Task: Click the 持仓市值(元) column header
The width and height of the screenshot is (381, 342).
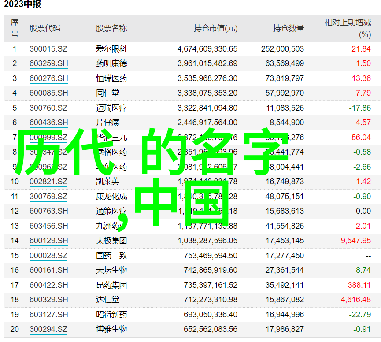Action: coord(215,28)
